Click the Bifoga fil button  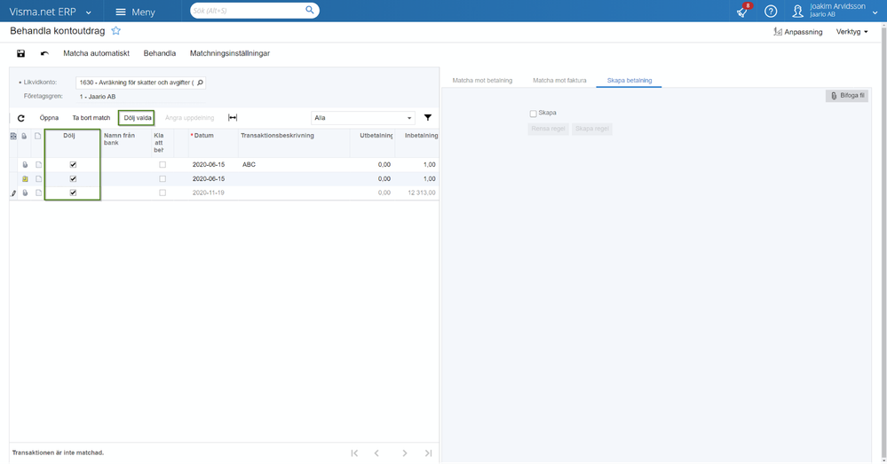[x=847, y=96]
